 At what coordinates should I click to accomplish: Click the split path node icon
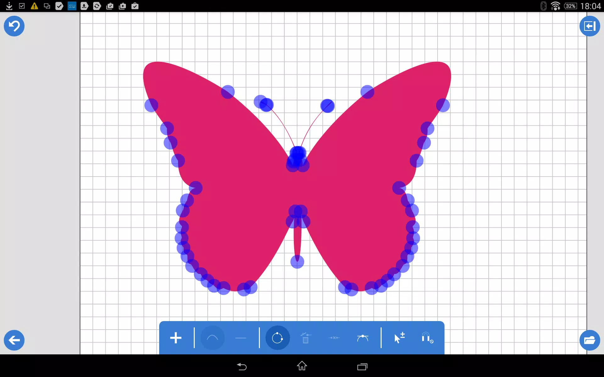point(334,338)
